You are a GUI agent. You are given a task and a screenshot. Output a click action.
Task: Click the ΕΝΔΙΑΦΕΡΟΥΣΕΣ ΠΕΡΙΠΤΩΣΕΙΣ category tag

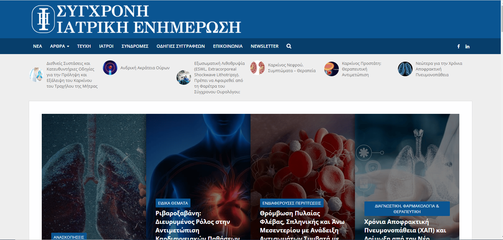(292, 203)
